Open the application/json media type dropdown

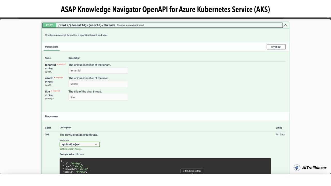click(80, 144)
